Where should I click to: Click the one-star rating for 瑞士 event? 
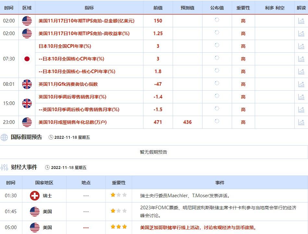coord(118,195)
